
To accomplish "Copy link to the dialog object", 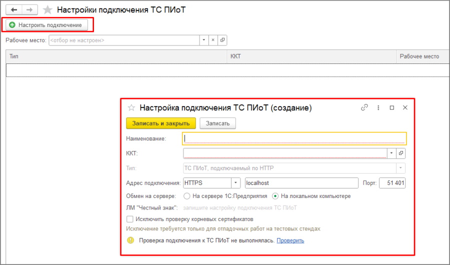I will point(364,107).
